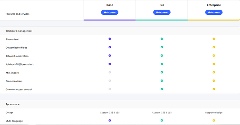Click grayed Granular access control indicator under Base
The width and height of the screenshot is (240, 125).
[110, 89]
